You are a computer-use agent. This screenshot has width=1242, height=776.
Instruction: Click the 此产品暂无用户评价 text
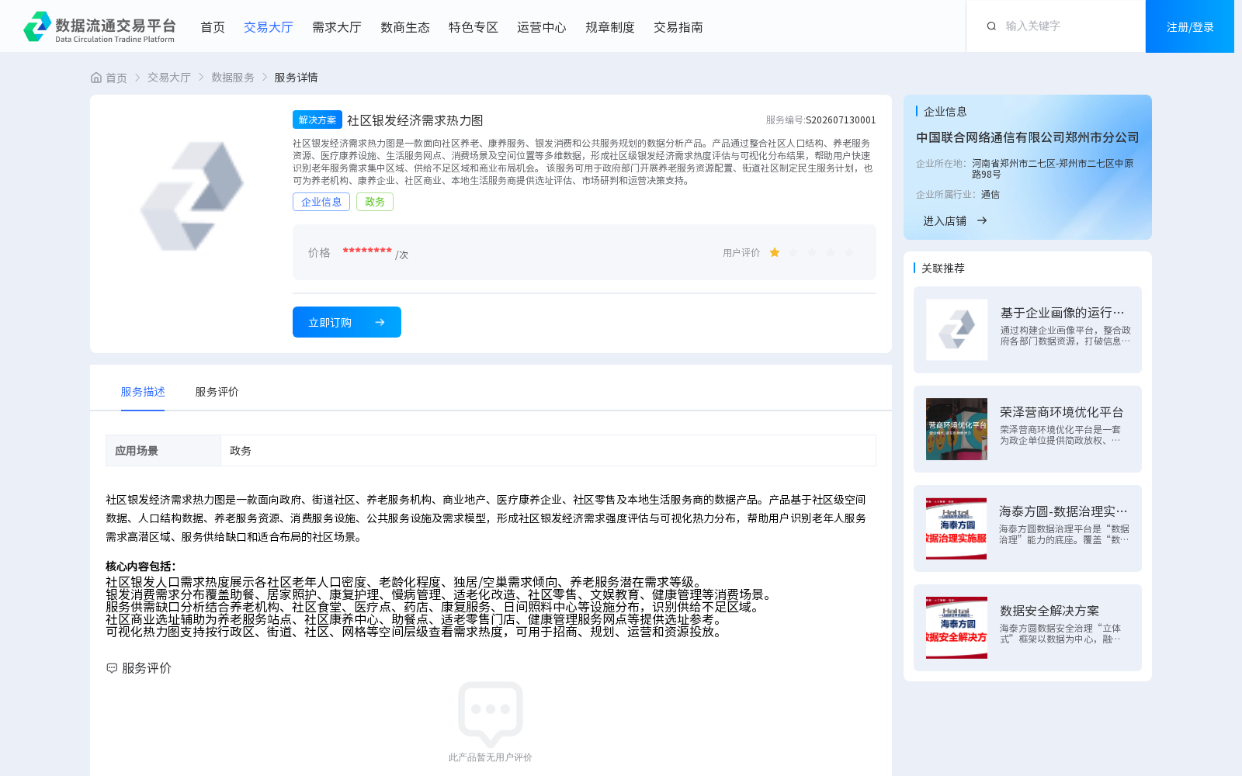coord(491,757)
